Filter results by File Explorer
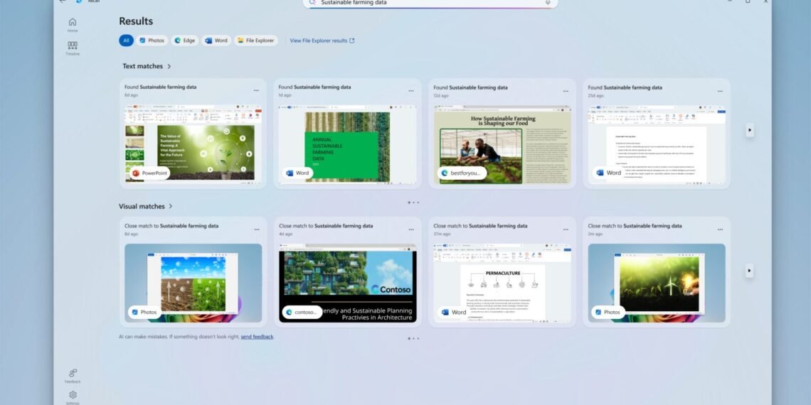The image size is (811, 405). (255, 40)
